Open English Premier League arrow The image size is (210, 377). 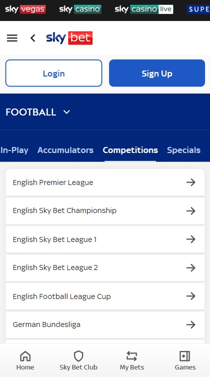(x=191, y=182)
